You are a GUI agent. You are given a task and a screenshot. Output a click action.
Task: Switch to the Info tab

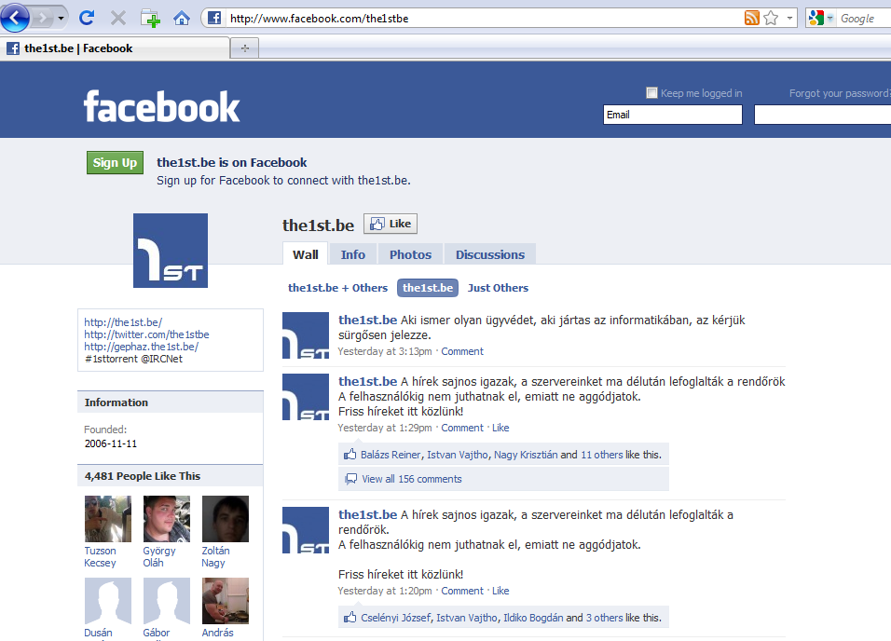(353, 254)
